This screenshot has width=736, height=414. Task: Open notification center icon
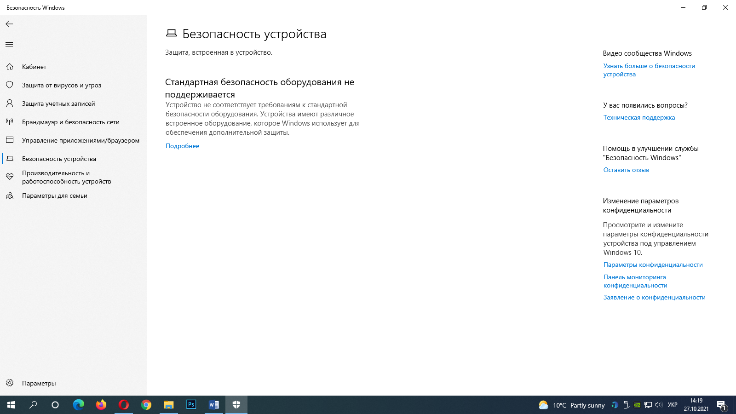721,405
